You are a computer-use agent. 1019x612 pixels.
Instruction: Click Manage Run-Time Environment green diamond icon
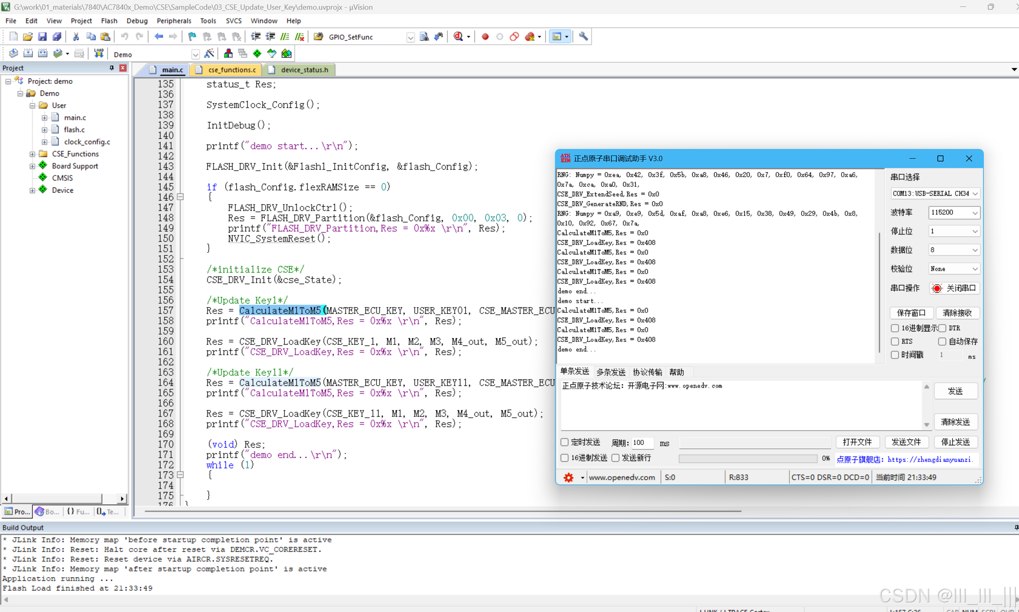(257, 54)
